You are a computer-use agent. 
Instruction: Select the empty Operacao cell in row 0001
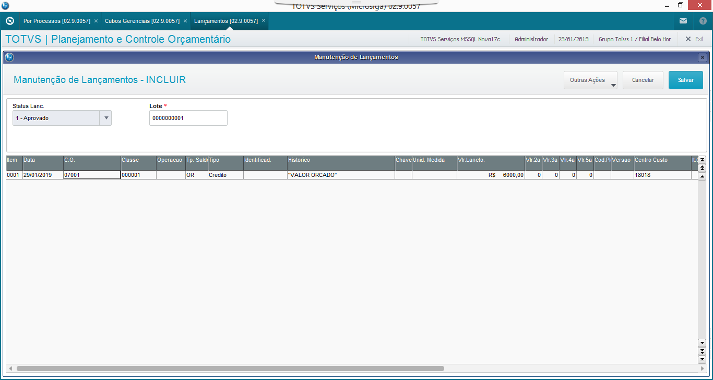coord(170,175)
